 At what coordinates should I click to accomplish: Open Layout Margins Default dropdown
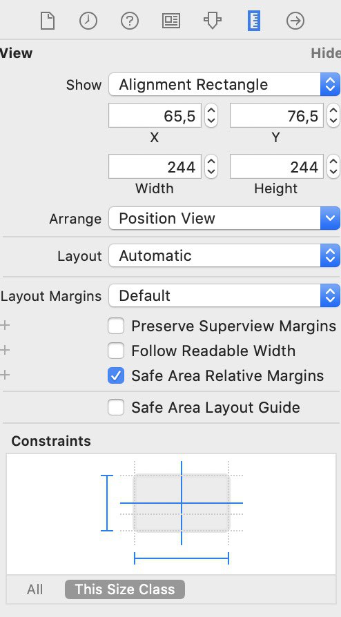click(x=224, y=295)
